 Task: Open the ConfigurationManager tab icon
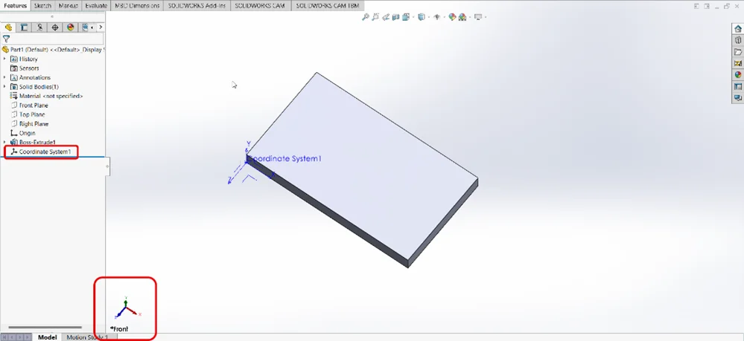tap(39, 27)
